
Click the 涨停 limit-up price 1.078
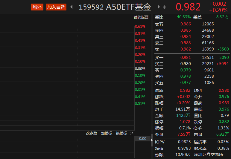coord(185,122)
